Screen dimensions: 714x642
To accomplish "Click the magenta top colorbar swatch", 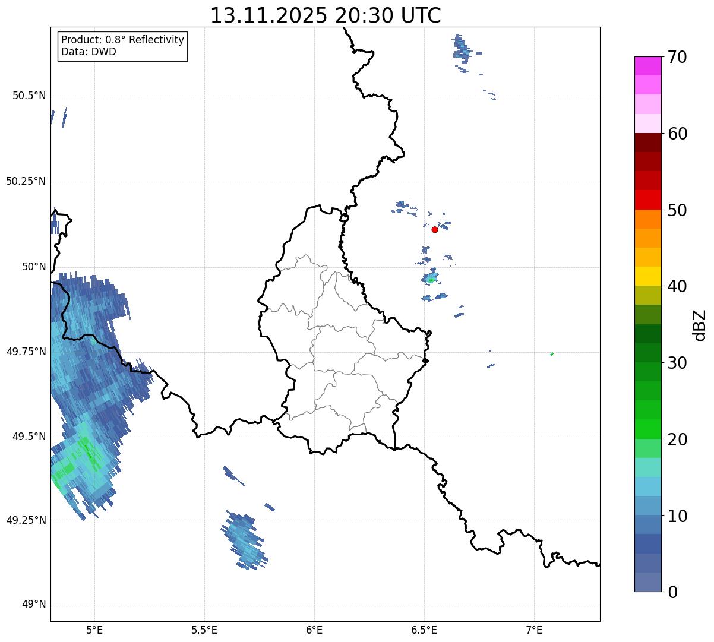I will [648, 66].
